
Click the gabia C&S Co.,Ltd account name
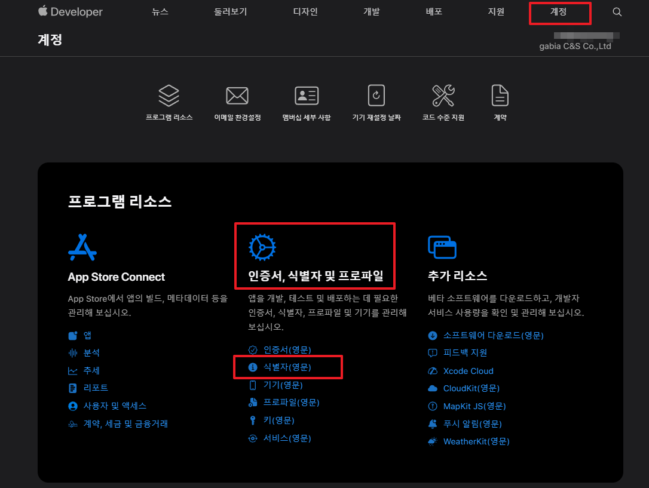pos(575,47)
